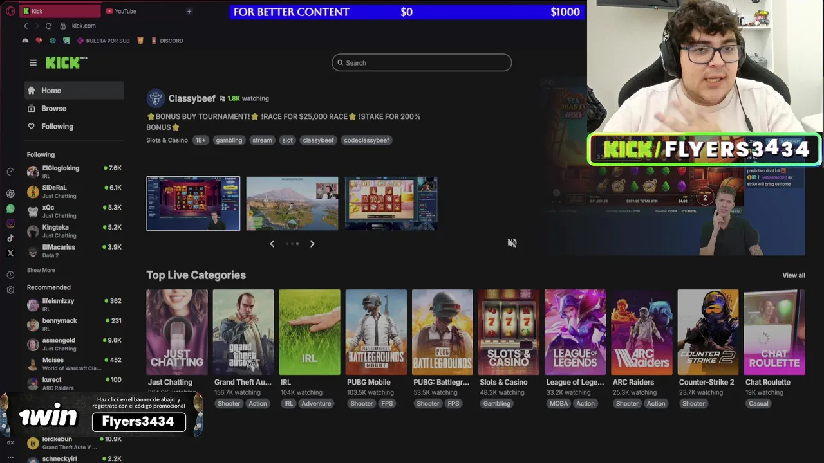Screen dimensions: 824x463
Task: Open the League of Legends category card
Action: tap(575, 332)
